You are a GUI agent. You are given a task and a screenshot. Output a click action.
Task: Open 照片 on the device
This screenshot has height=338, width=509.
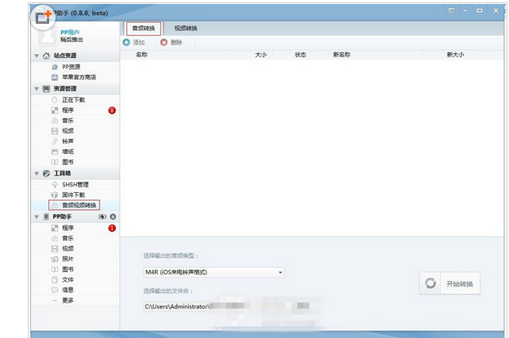[x=75, y=259]
